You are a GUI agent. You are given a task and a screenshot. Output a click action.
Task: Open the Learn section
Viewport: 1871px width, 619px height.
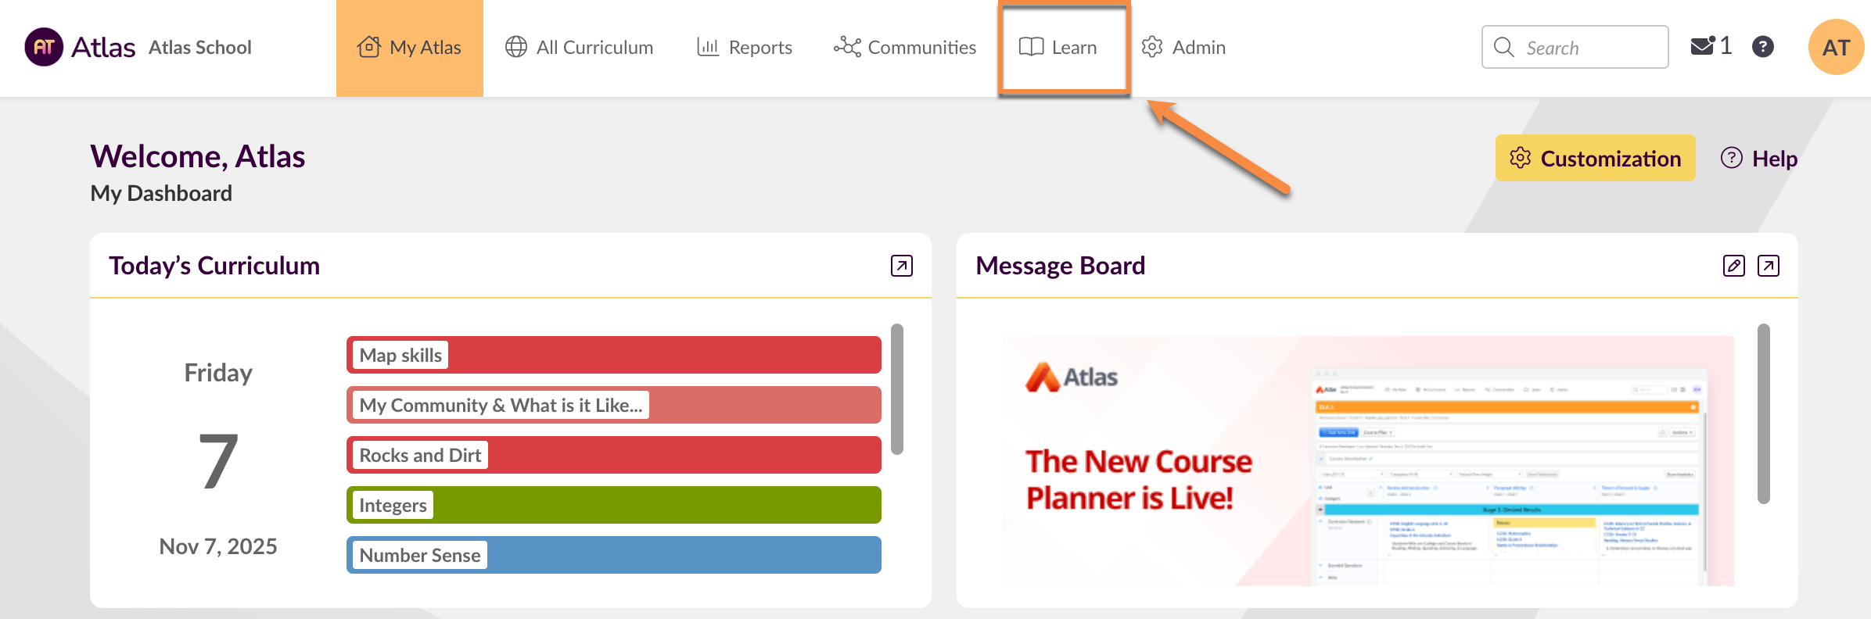coord(1059,48)
